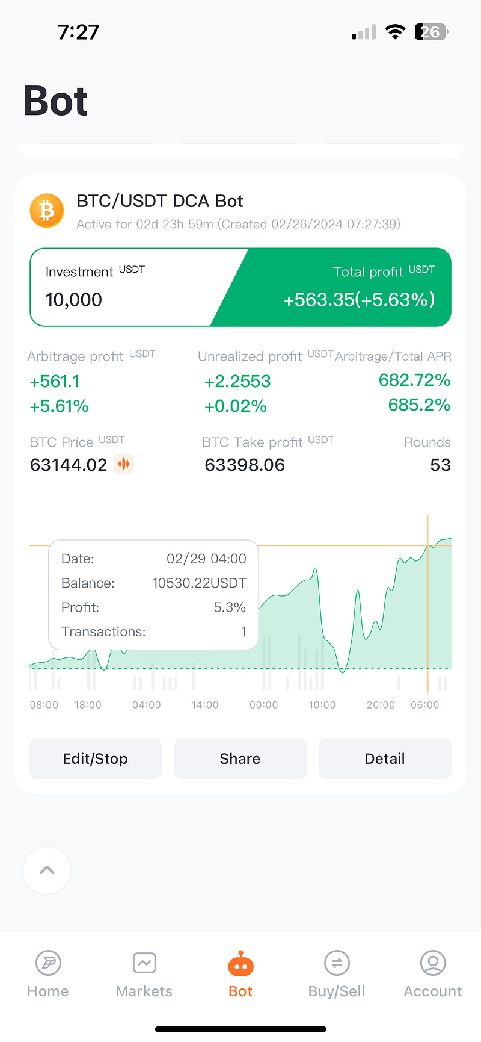Switch to the Account label

433,991
